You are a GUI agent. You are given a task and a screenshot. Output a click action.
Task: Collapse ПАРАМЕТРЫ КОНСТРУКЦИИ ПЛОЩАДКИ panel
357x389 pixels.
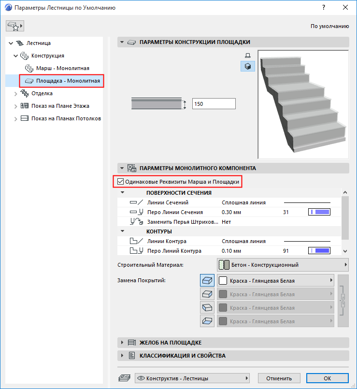(x=122, y=42)
